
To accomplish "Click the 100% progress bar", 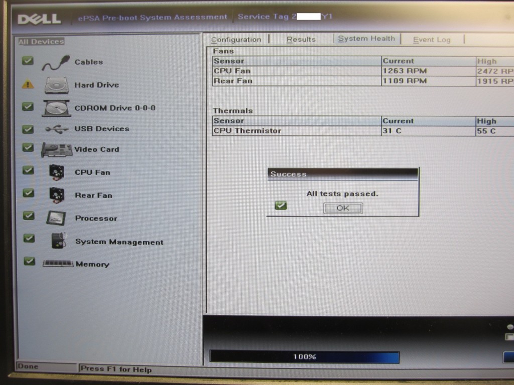I will pyautogui.click(x=305, y=357).
